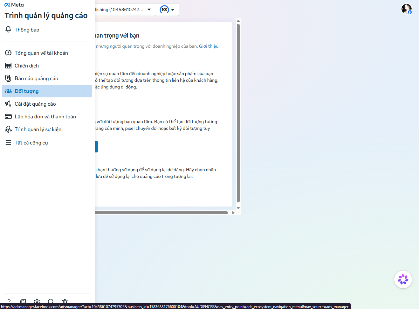This screenshot has width=419, height=309.
Task: Open the ad account selector dropdown
Action: coord(125,10)
